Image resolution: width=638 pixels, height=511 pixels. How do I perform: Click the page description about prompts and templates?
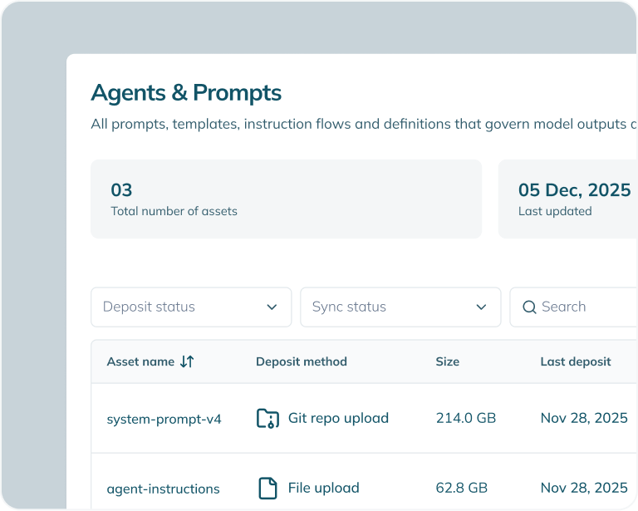[364, 124]
